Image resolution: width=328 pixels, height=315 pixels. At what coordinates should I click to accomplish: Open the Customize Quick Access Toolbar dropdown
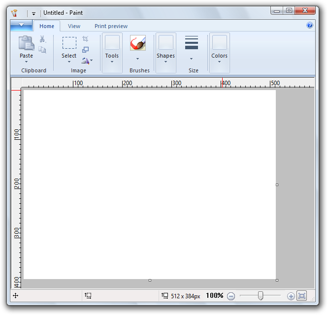33,14
